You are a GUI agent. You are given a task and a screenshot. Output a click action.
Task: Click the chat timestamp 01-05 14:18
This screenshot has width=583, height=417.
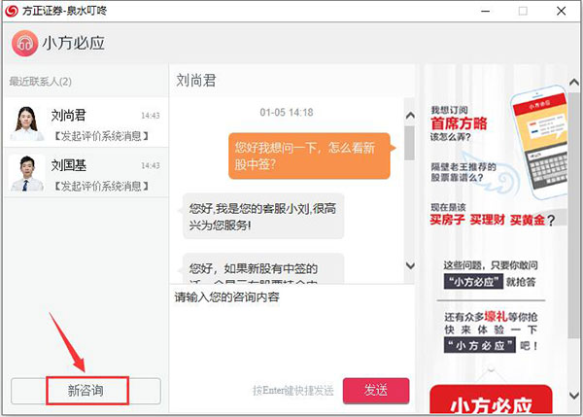point(287,113)
